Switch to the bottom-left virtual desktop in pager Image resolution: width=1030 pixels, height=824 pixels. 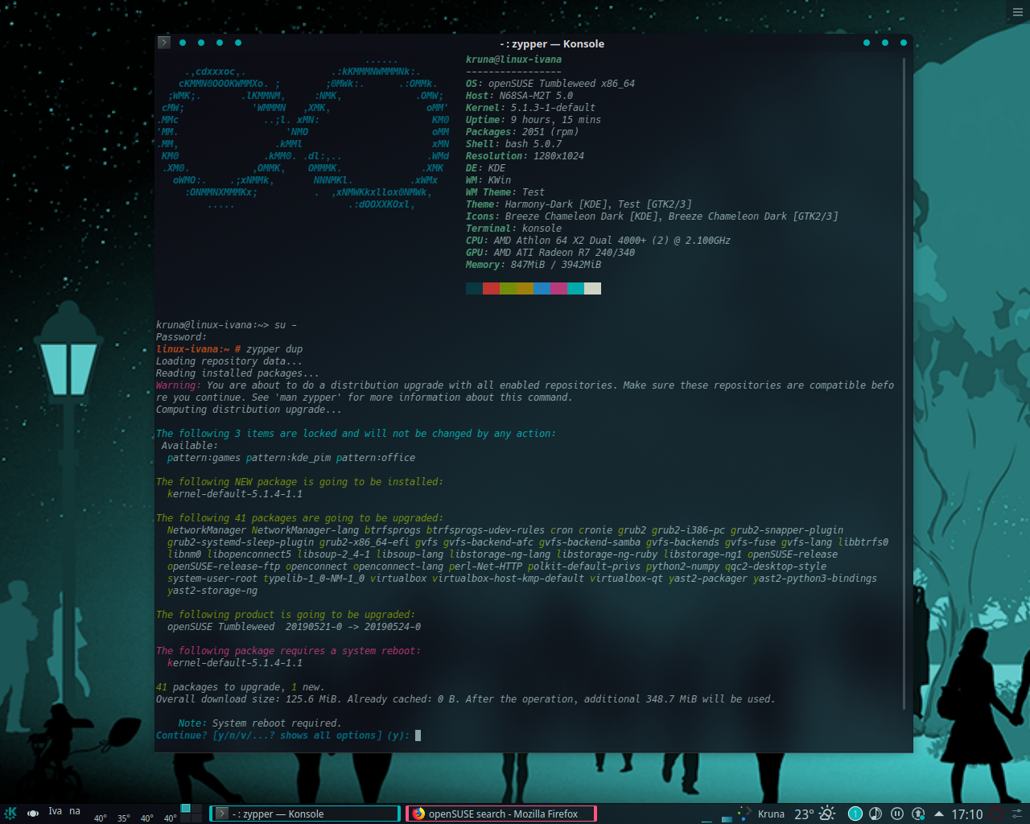[185, 818]
